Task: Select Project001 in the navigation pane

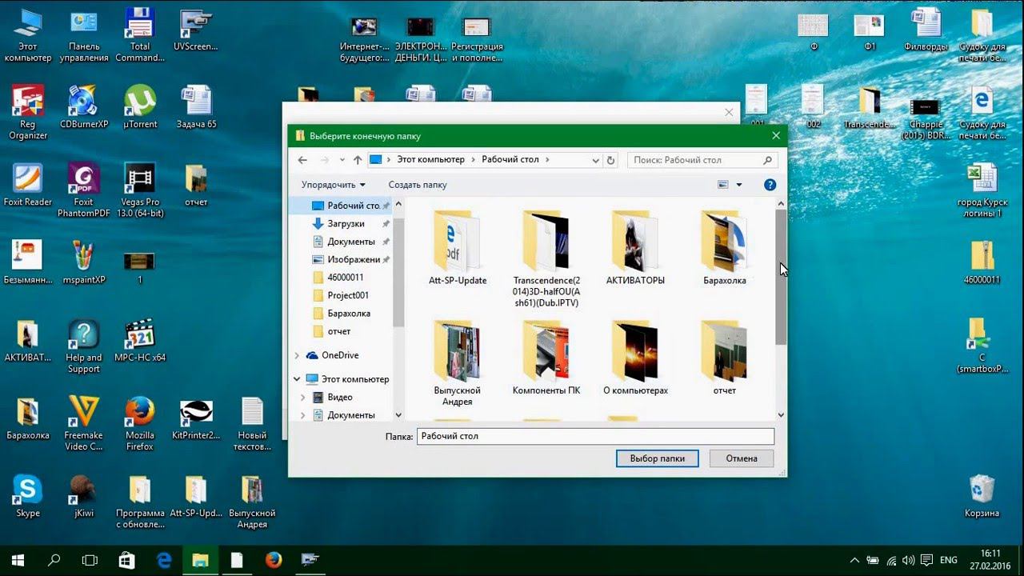Action: pyautogui.click(x=348, y=295)
